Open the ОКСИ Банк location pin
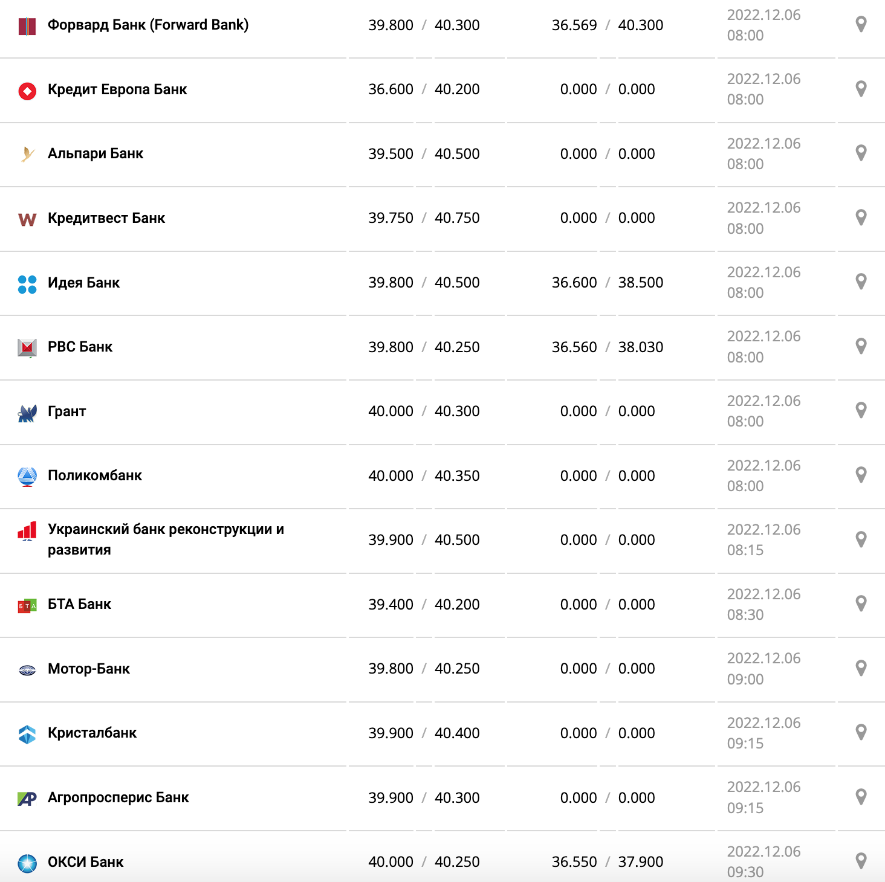This screenshot has width=885, height=882. [x=861, y=861]
